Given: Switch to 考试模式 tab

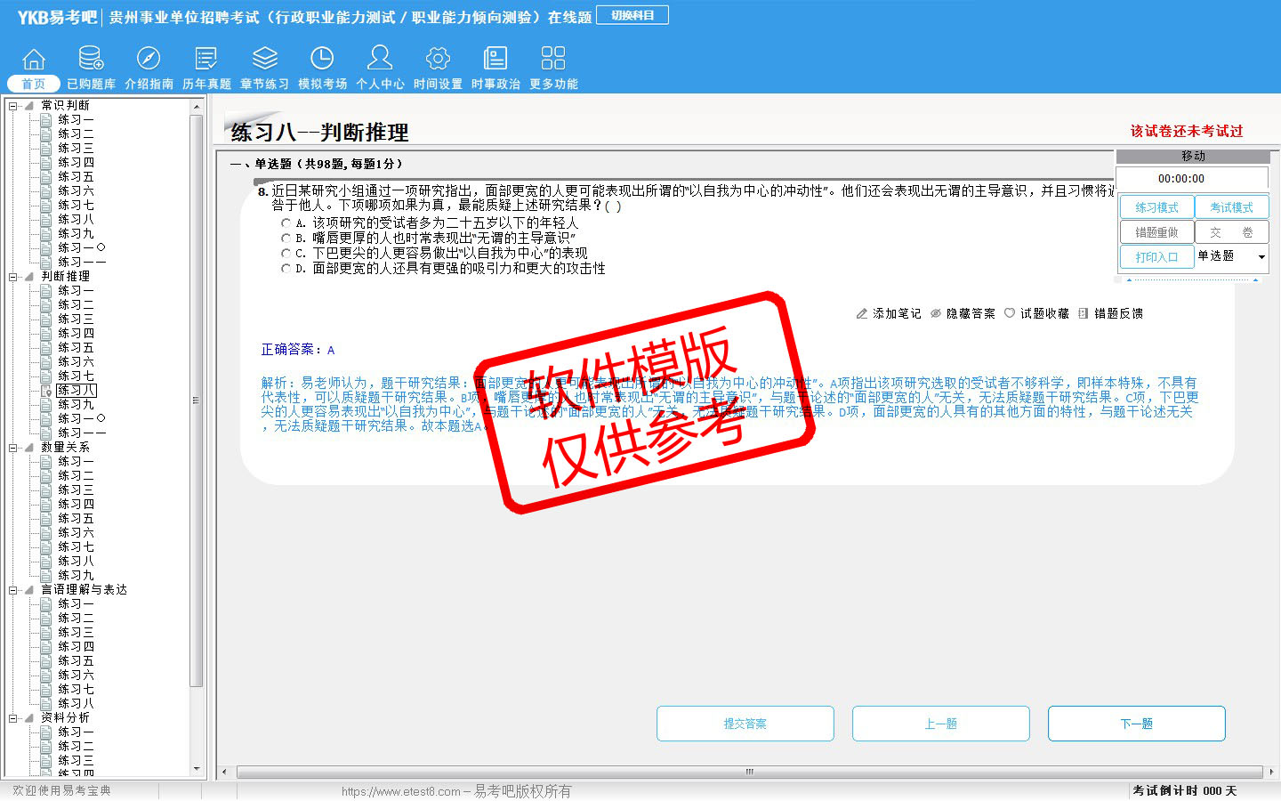Looking at the screenshot, I should [1231, 207].
